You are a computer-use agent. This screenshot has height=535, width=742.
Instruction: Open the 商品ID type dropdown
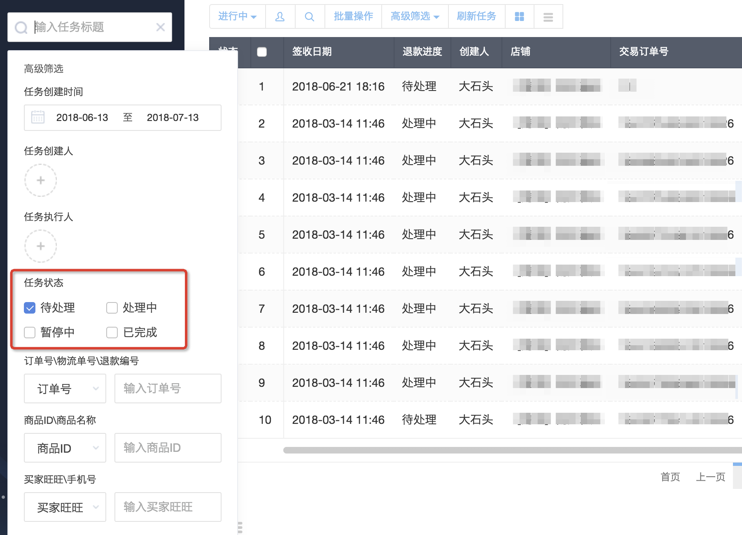[65, 448]
